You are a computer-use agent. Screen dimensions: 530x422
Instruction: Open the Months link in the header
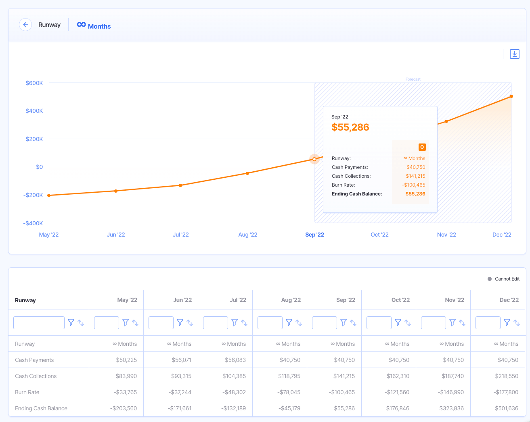100,26
